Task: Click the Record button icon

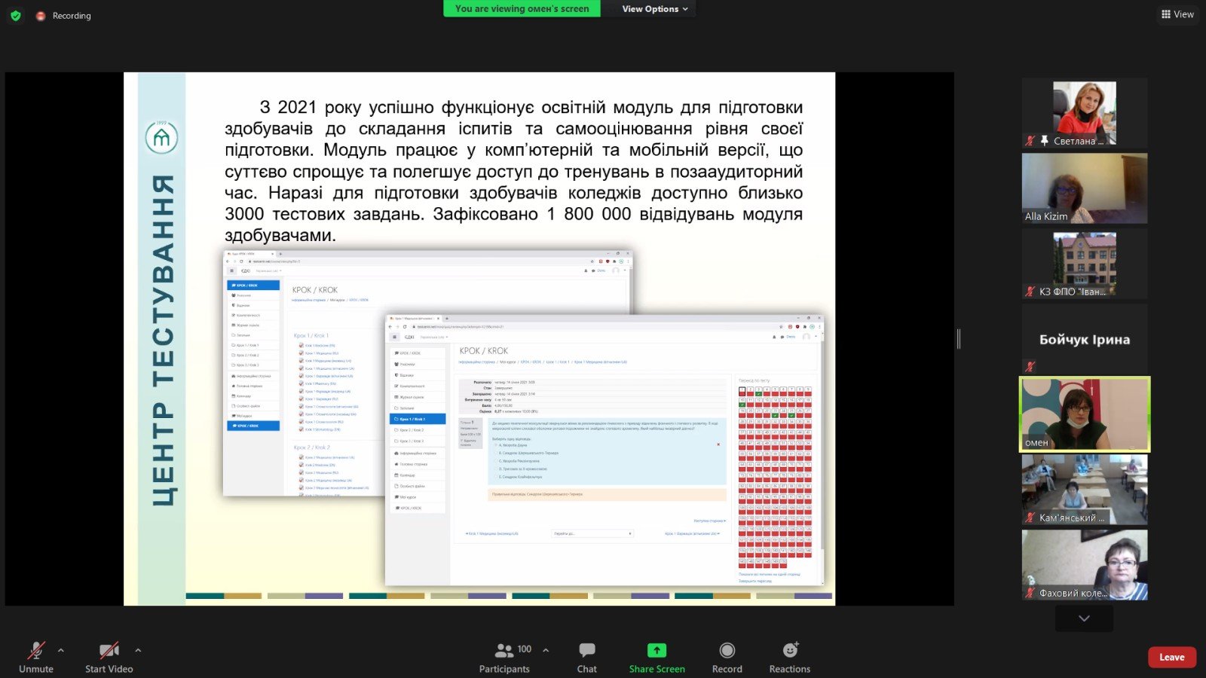Action: [x=727, y=651]
